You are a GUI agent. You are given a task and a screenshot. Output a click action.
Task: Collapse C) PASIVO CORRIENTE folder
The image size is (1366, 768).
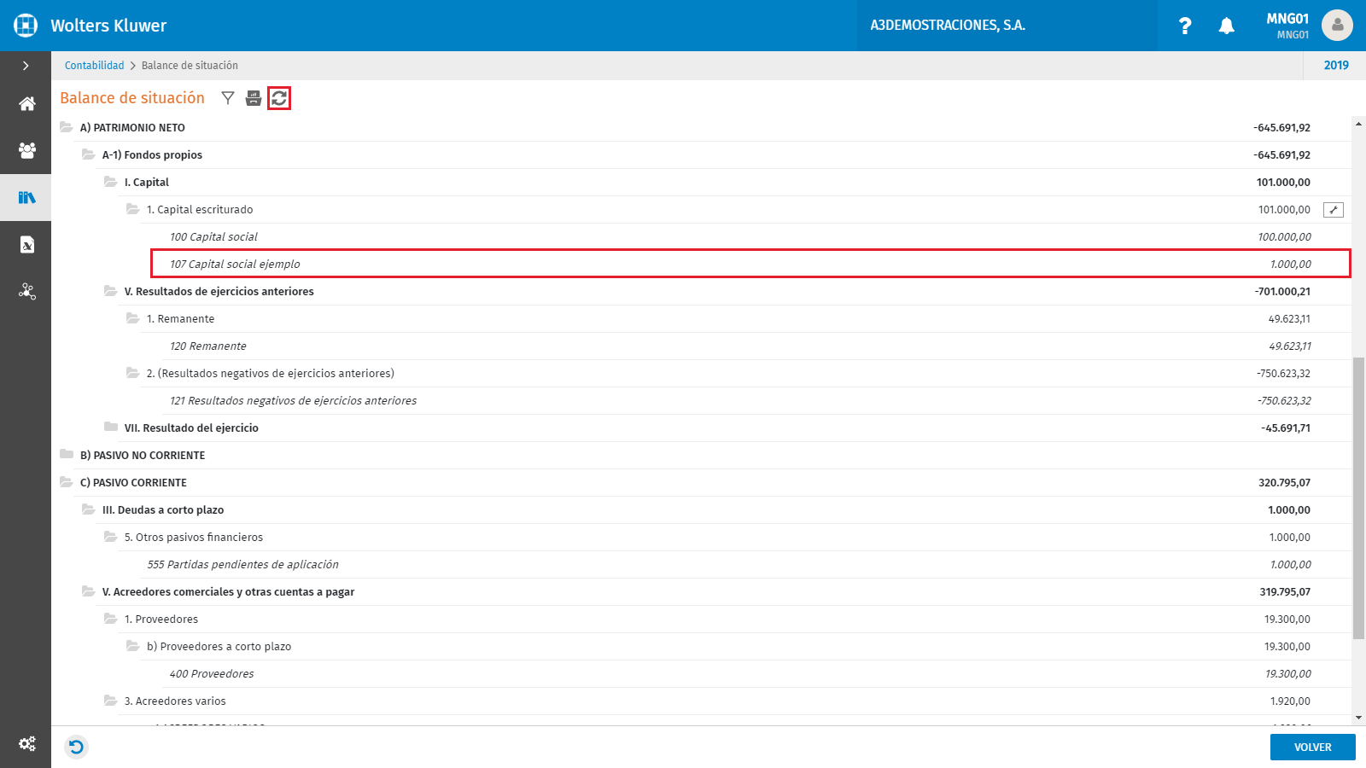(67, 482)
